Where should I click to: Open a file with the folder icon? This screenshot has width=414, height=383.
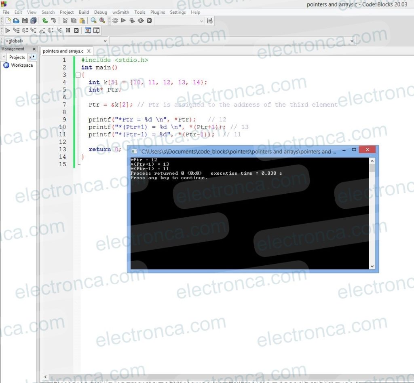coord(16,21)
